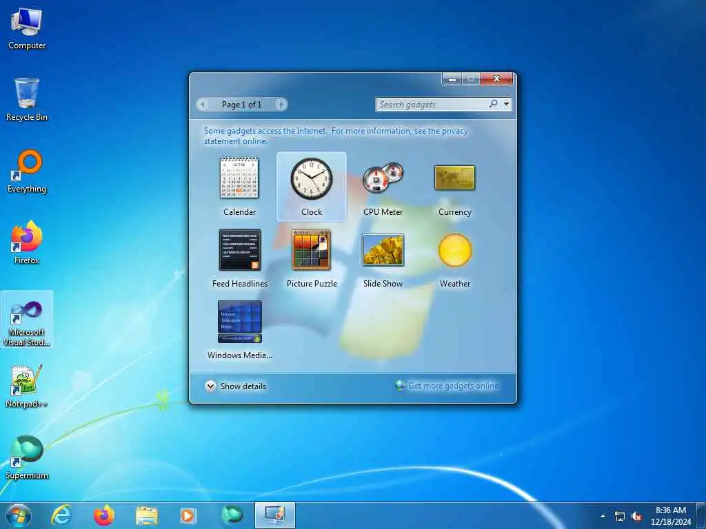Click the Microsoft Visual Studio desktop shortcut
706x529 pixels.
27,320
